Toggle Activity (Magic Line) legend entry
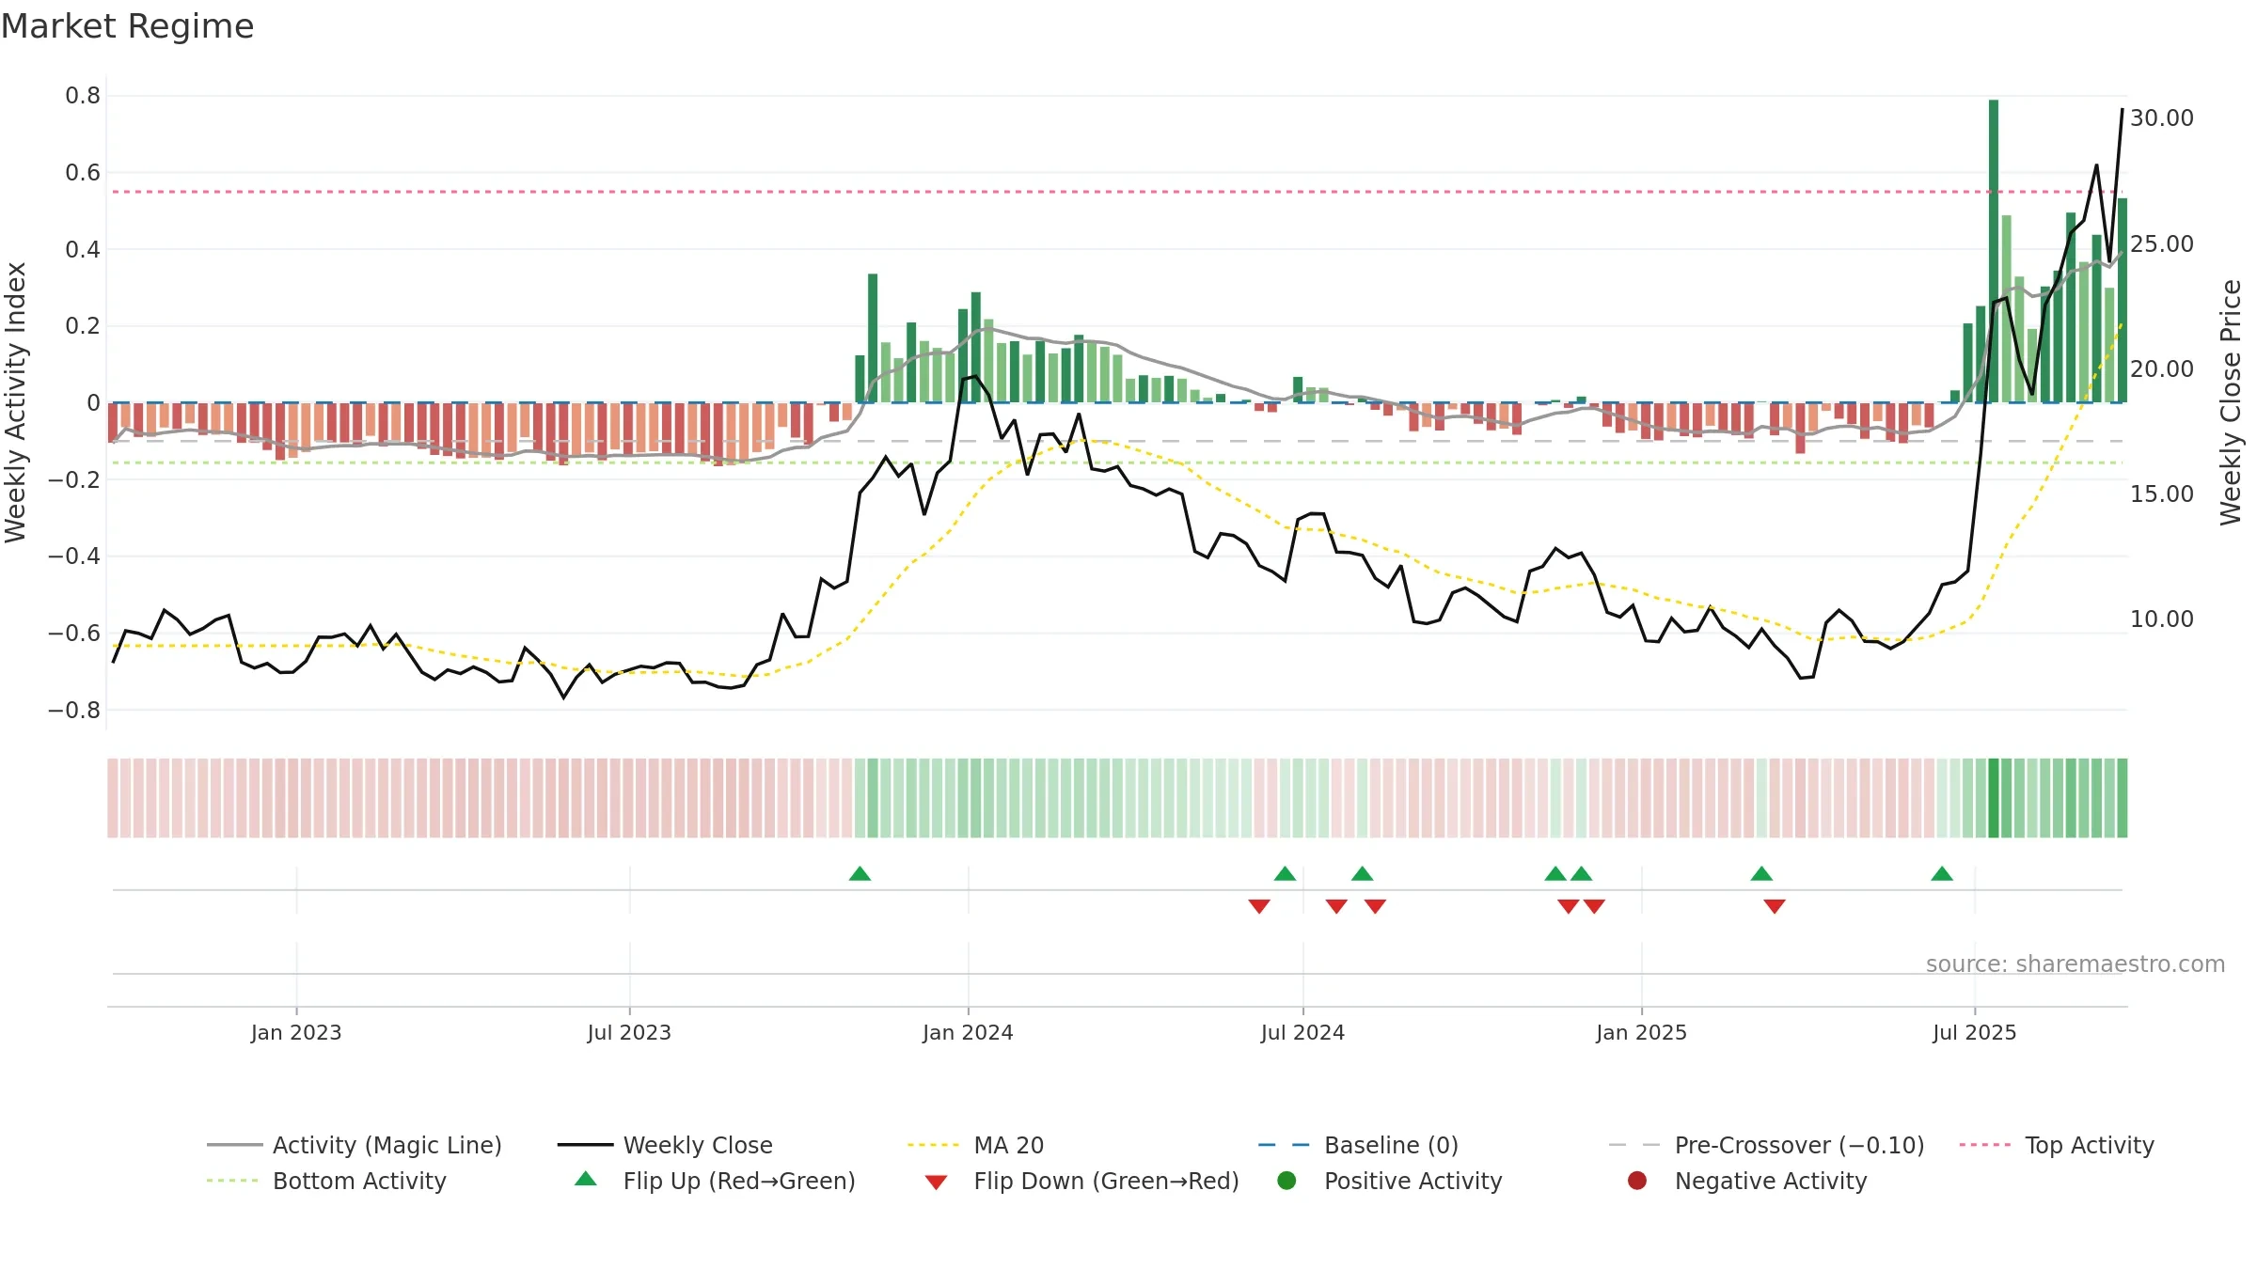This screenshot has height=1269, width=2257. click(x=355, y=1145)
